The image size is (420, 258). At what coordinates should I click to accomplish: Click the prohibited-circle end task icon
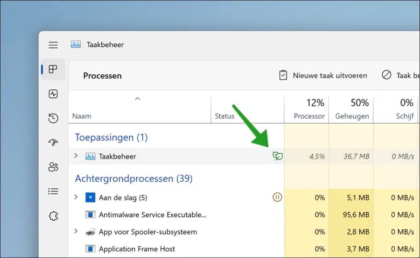click(386, 75)
